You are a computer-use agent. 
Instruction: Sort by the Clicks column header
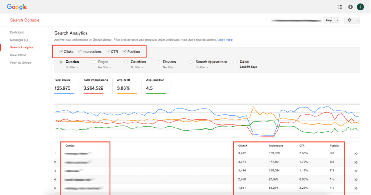(243, 145)
